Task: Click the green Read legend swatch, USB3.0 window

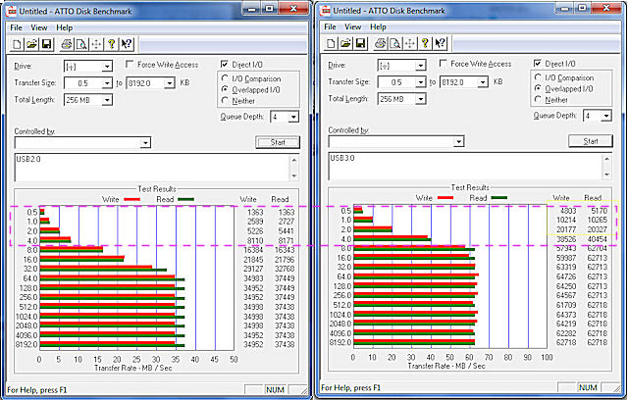Action: click(499, 198)
